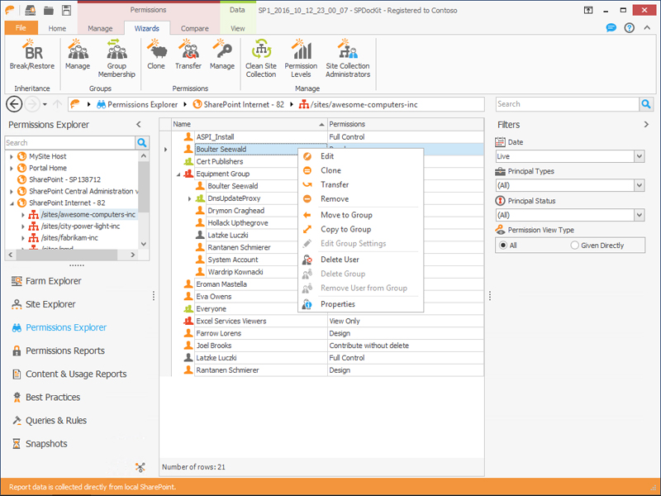Sort by the Permissions column header
Viewport: 661px width, 496px height.
coord(406,124)
